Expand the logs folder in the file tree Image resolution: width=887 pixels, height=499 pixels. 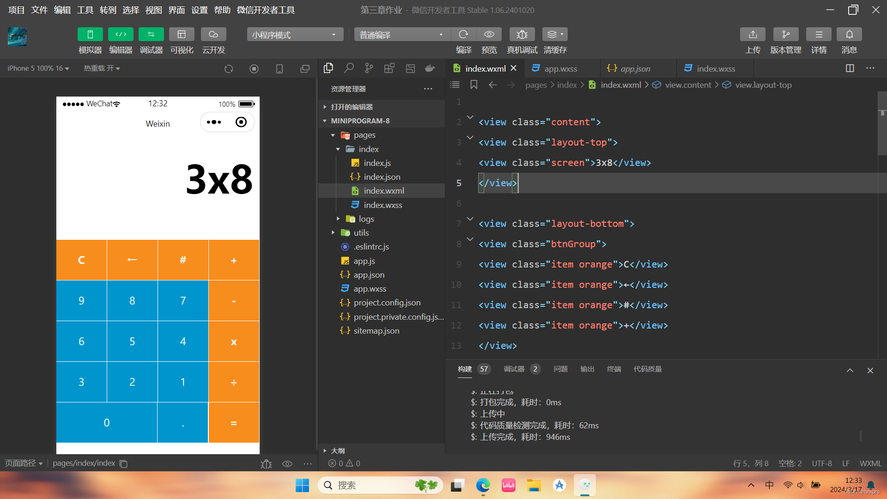366,219
